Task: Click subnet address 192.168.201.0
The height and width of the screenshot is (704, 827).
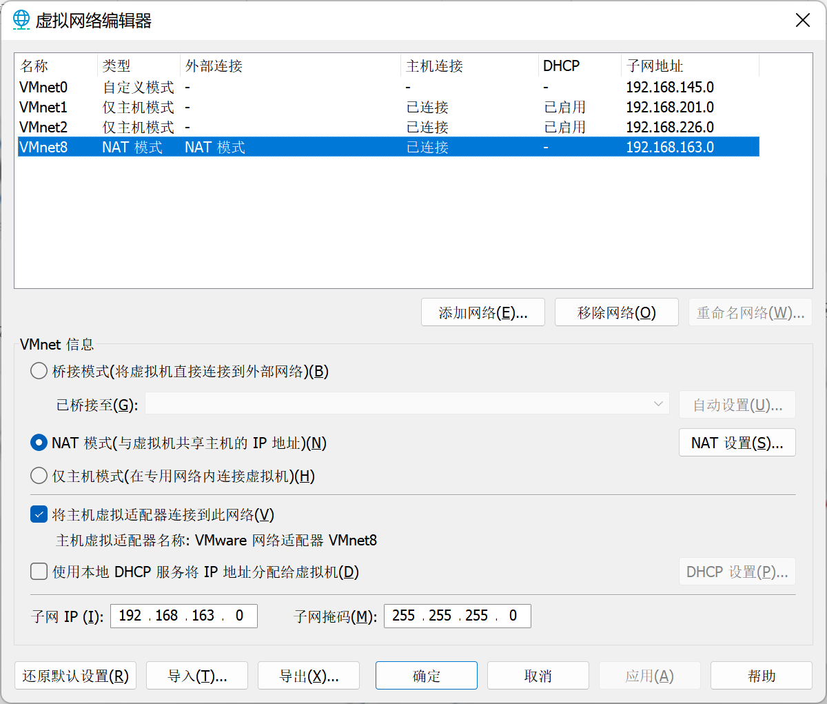Action: (x=670, y=108)
